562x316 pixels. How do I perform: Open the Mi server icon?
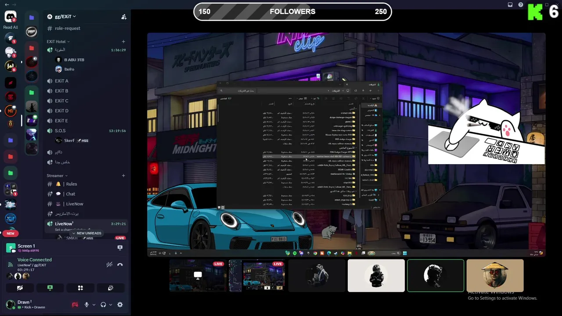(x=11, y=111)
